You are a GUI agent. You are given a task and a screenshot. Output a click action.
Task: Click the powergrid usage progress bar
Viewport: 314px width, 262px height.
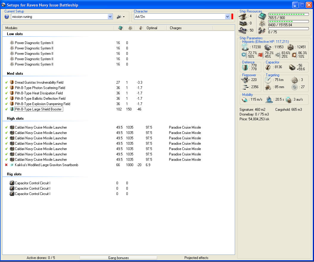288,21
